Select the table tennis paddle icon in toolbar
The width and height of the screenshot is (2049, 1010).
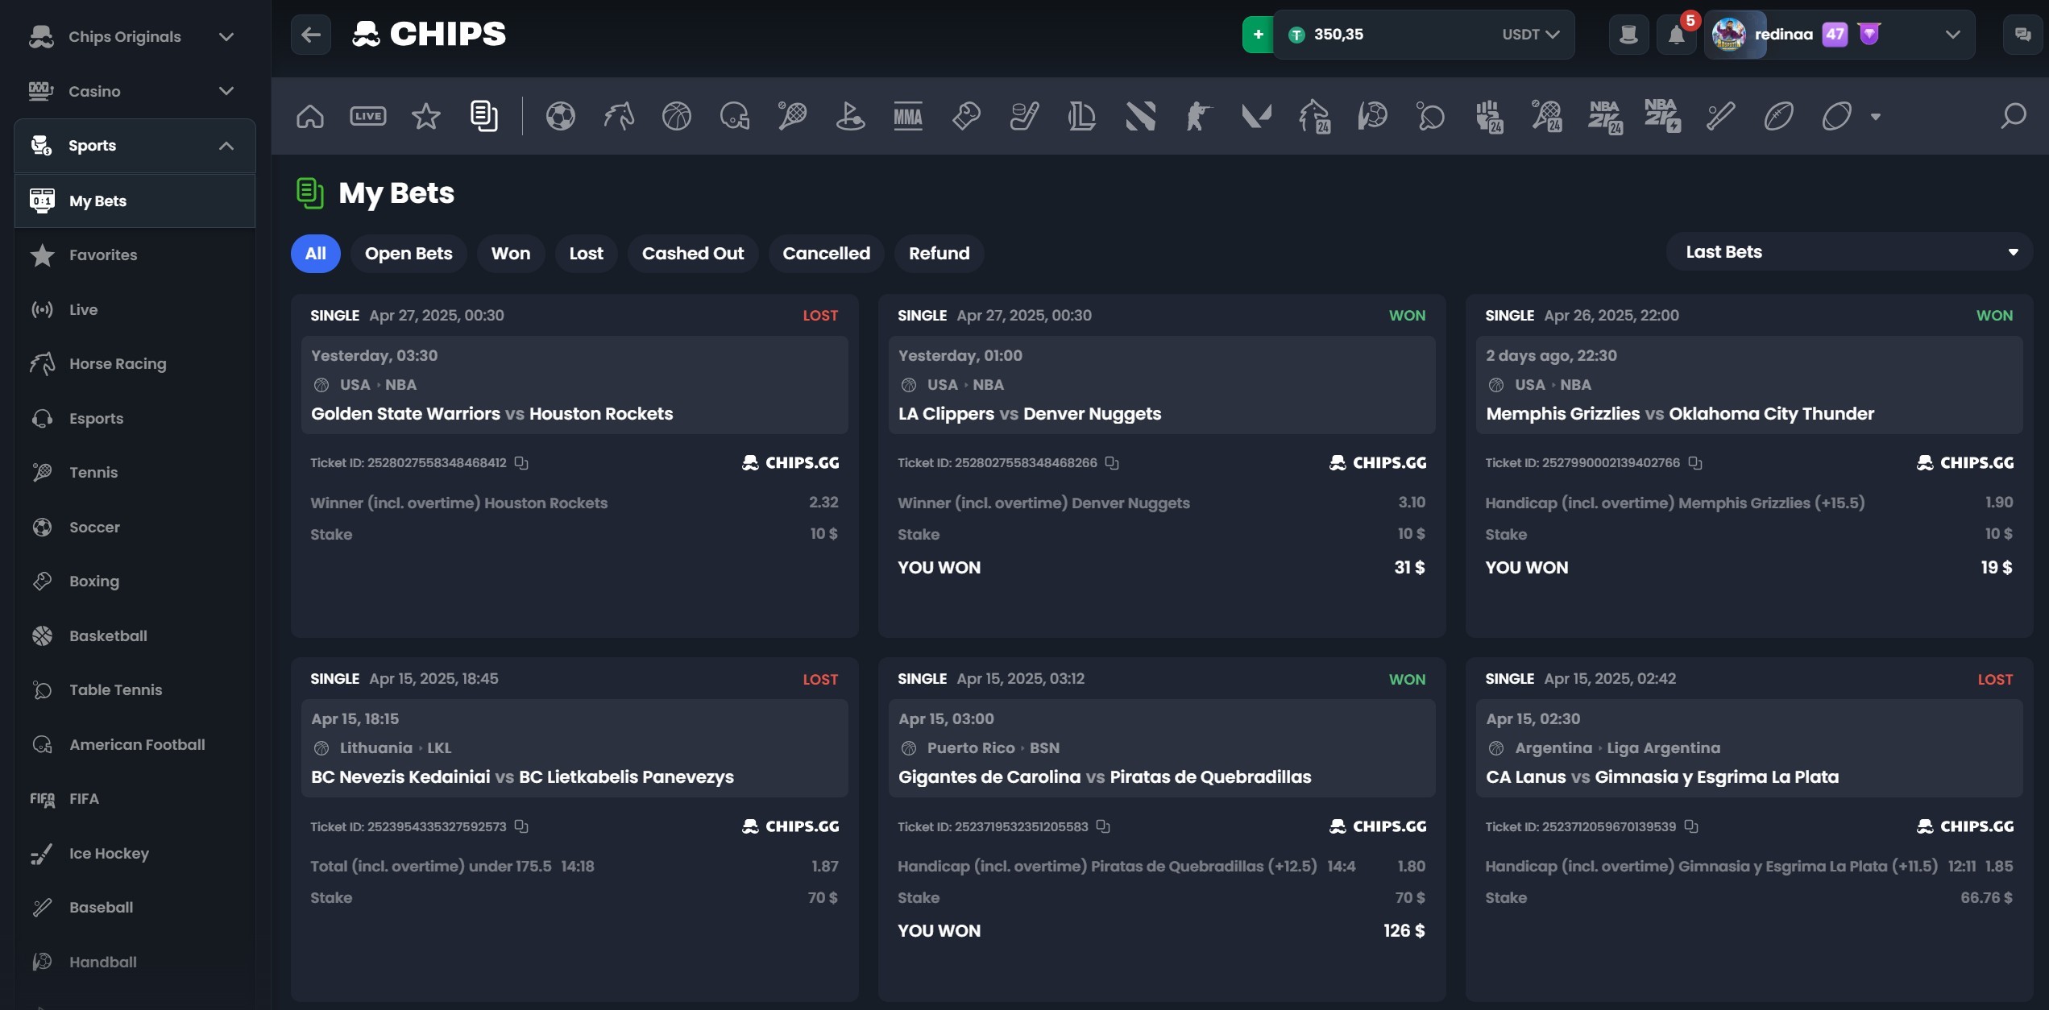(1430, 116)
